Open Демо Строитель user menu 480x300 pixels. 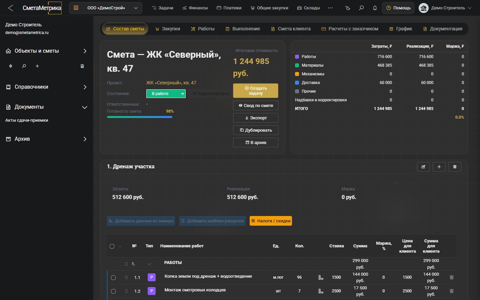(446, 8)
